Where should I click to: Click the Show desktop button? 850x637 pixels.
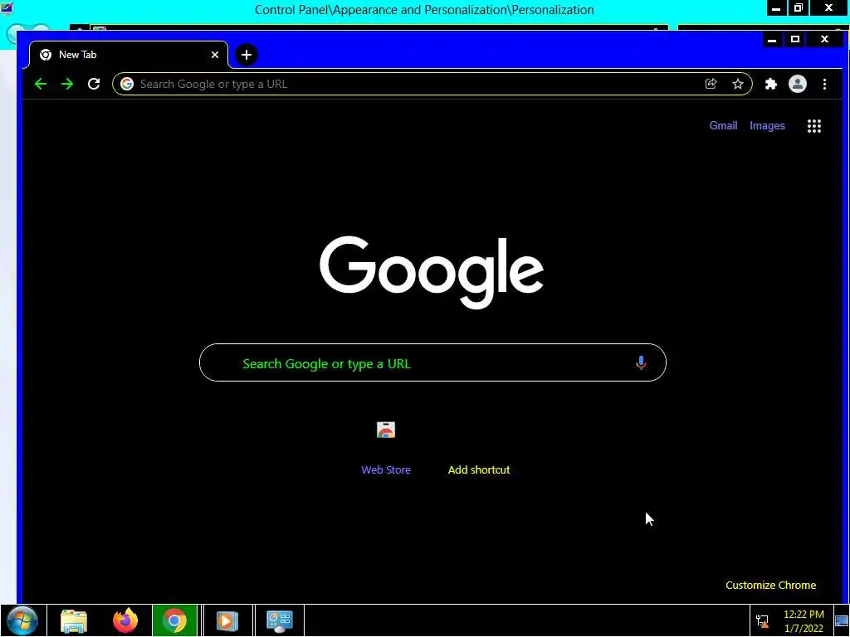(x=842, y=620)
